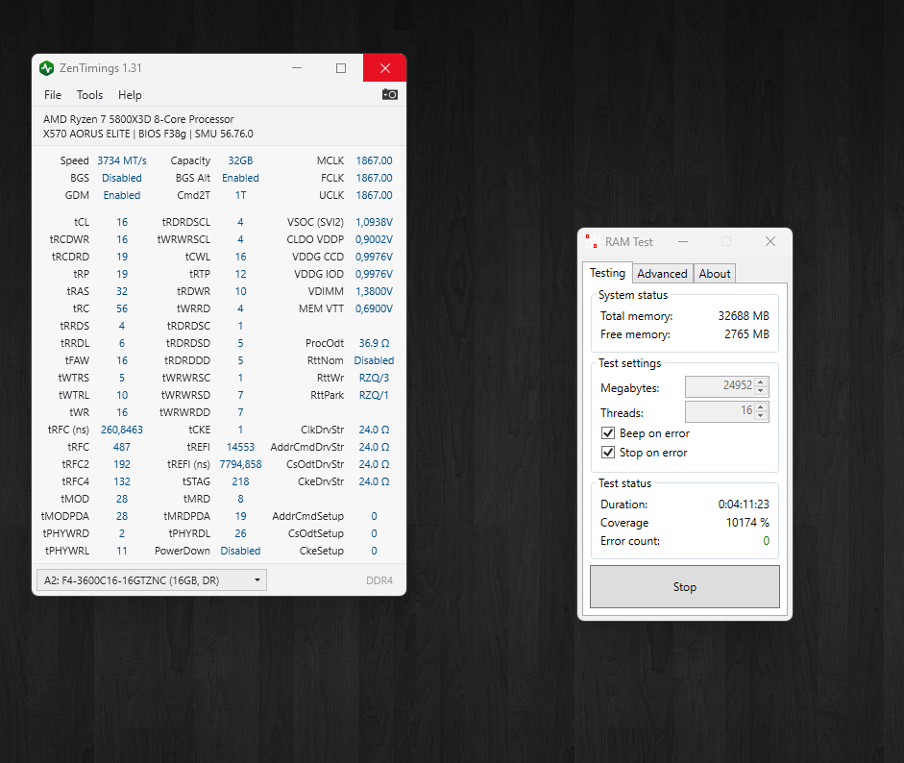
Task: Click the tREFI (ns) value 7794,858
Action: [x=240, y=464]
